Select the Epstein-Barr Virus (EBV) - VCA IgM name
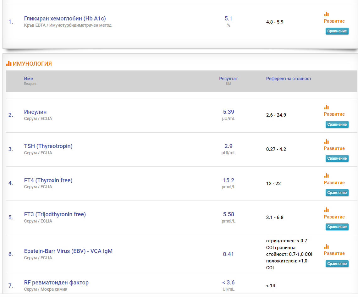The height and width of the screenshot is (297, 358). (x=68, y=251)
